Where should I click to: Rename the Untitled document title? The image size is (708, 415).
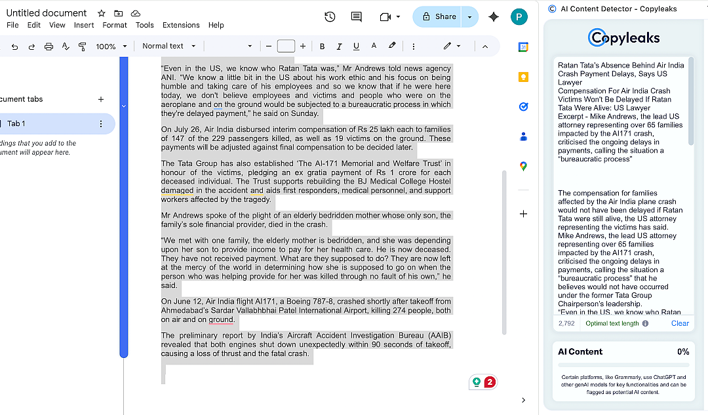click(47, 13)
